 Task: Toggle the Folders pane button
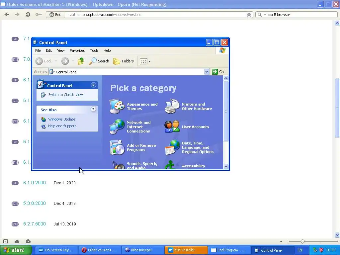(x=124, y=61)
